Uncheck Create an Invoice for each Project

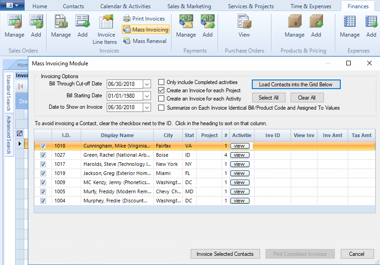(x=161, y=90)
